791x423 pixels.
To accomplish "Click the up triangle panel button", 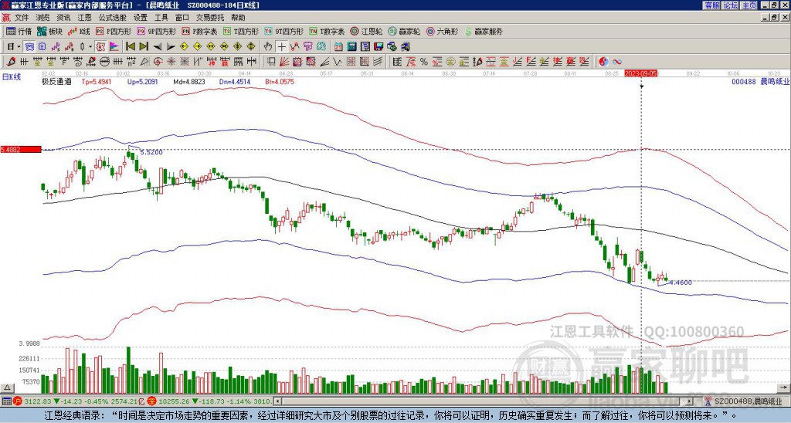I will 6,387.
